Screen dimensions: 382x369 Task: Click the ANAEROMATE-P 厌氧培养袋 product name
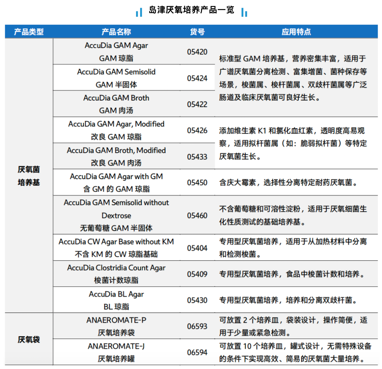coord(116,326)
